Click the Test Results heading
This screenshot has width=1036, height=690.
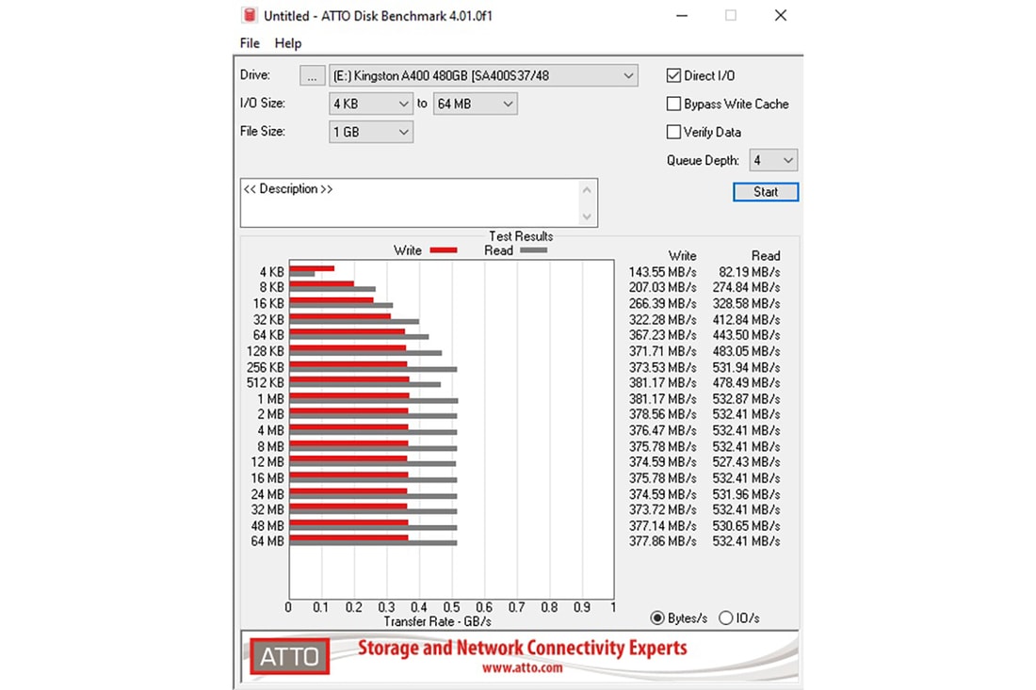pyautogui.click(x=521, y=236)
